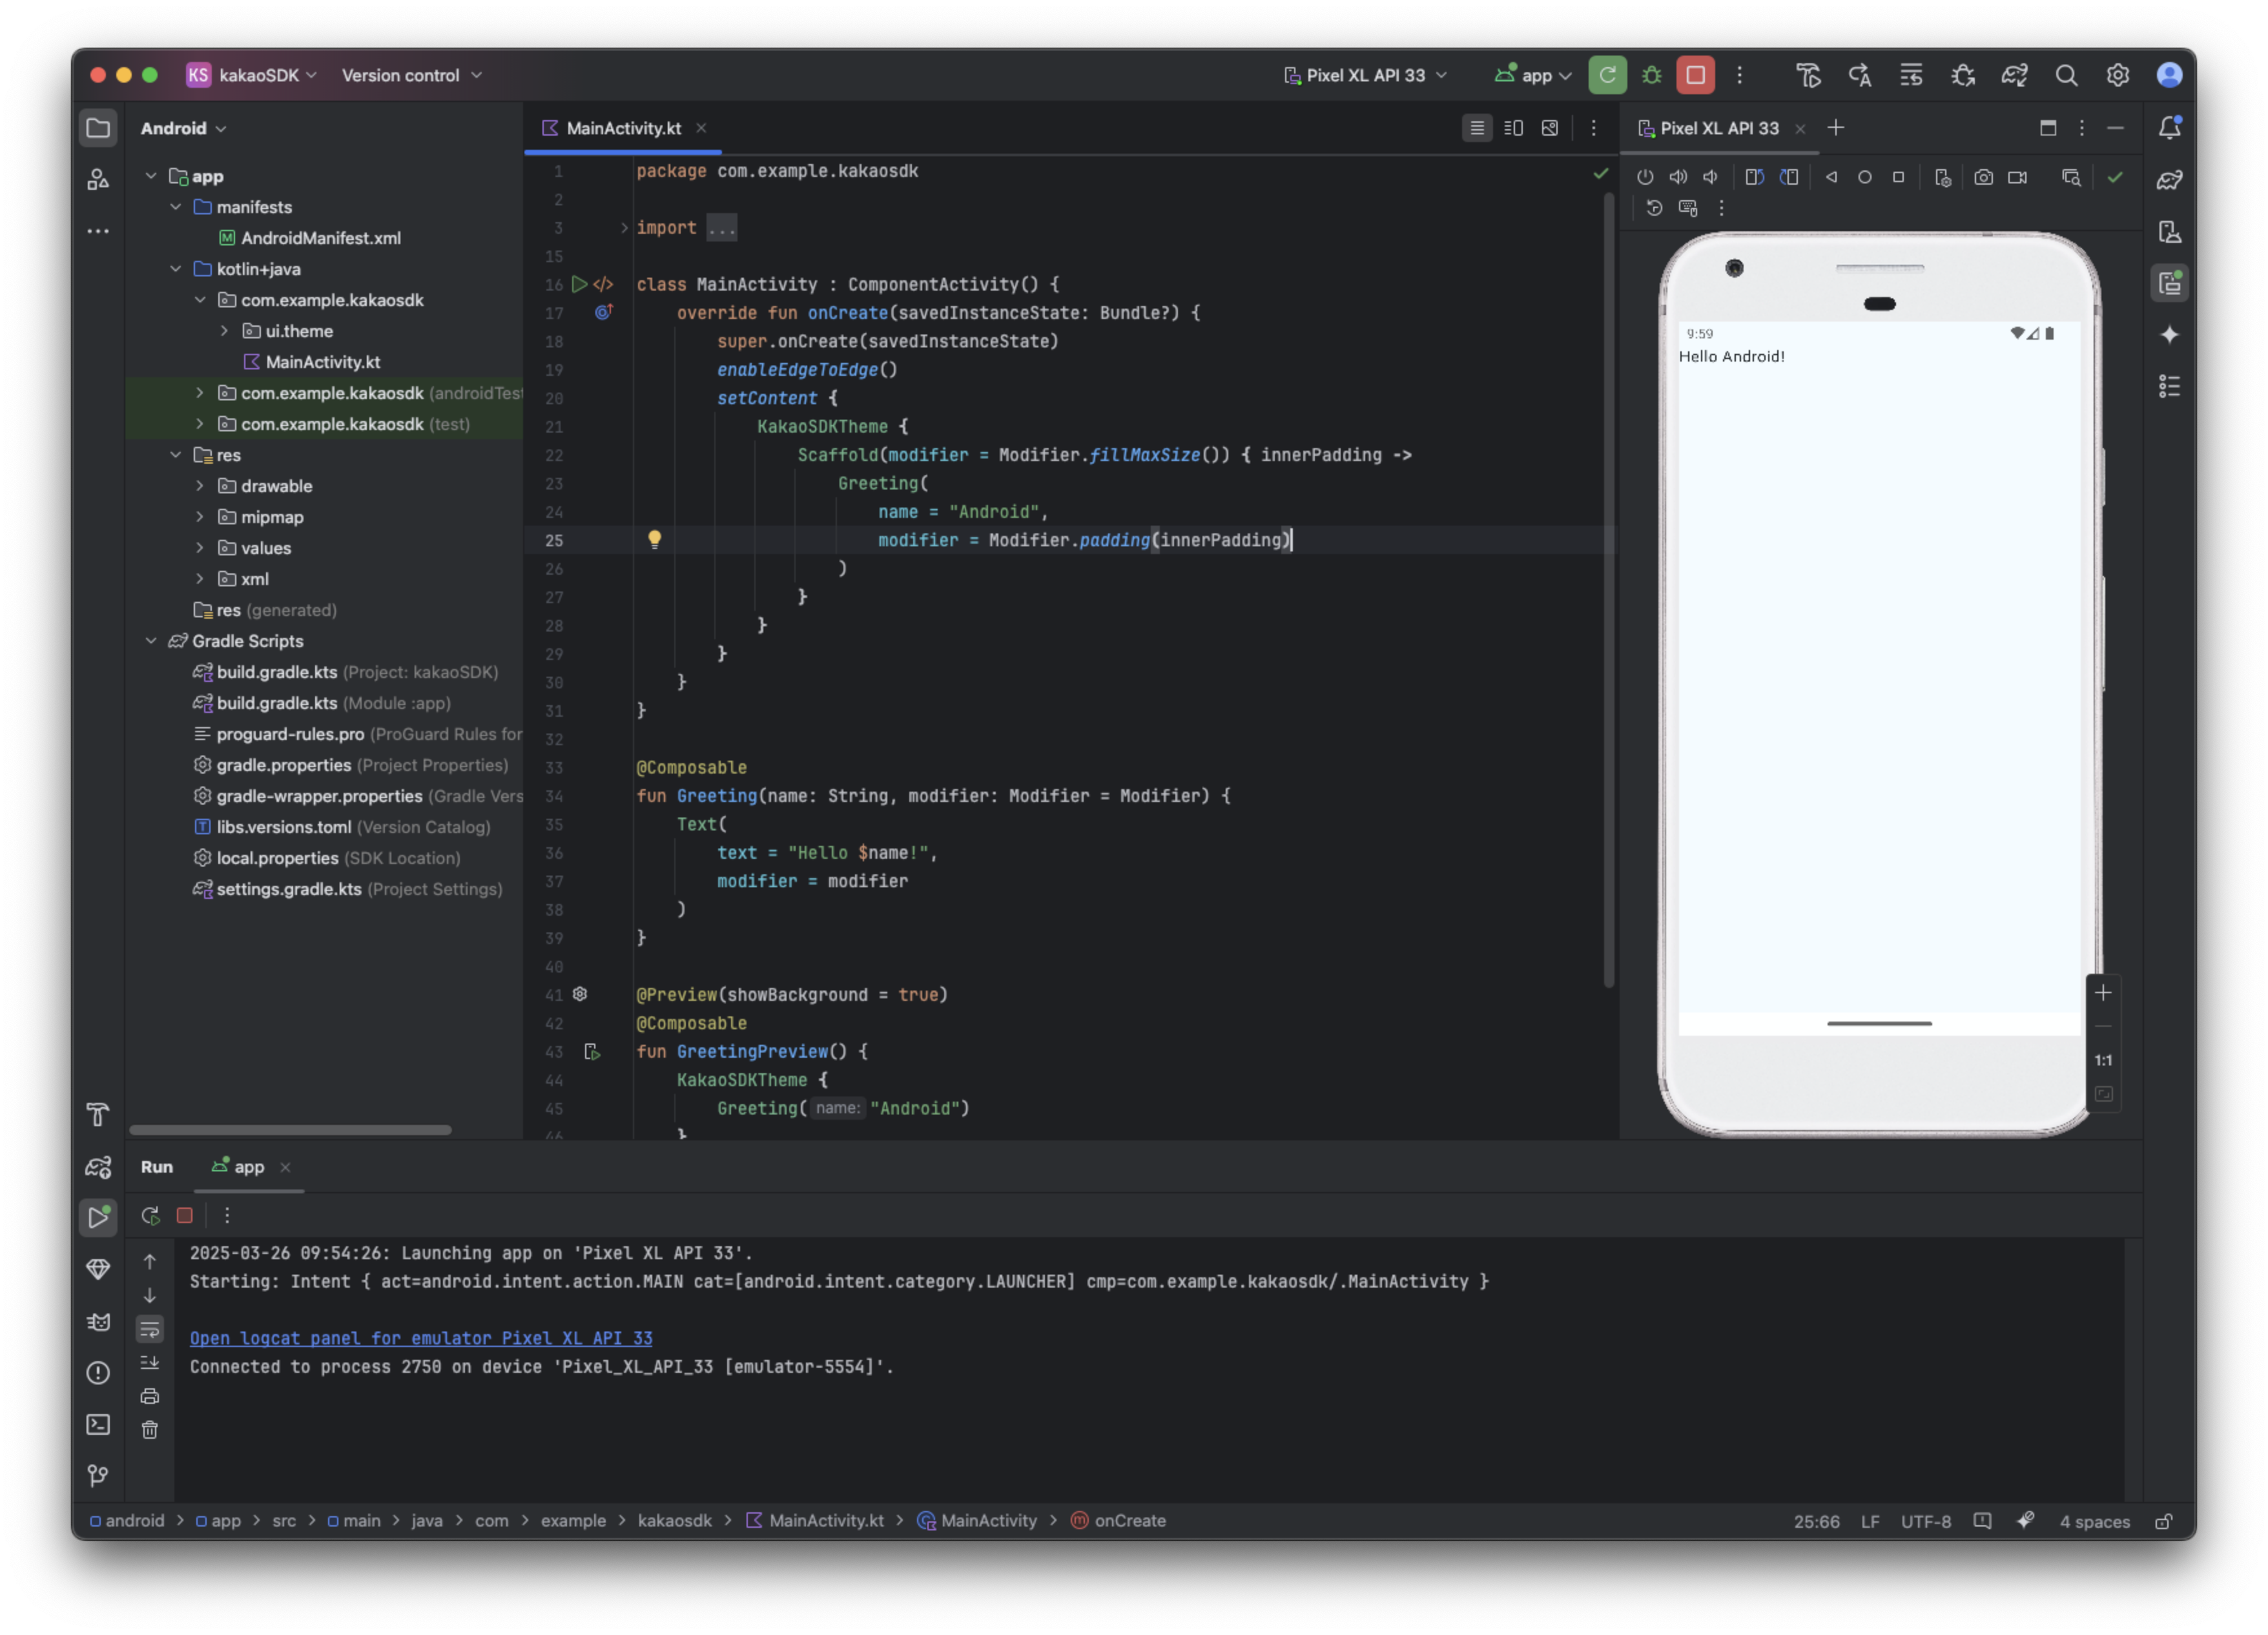Open Pixel XL API 33 device dropdown
This screenshot has height=1635, width=2268.
(x=1365, y=75)
